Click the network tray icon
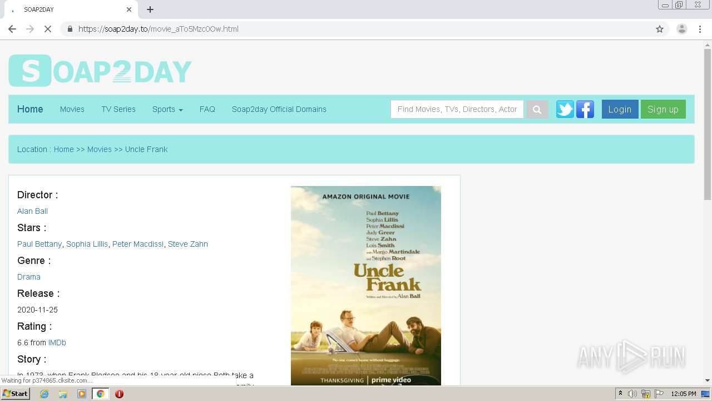Screen dimensions: 712x401 point(646,394)
